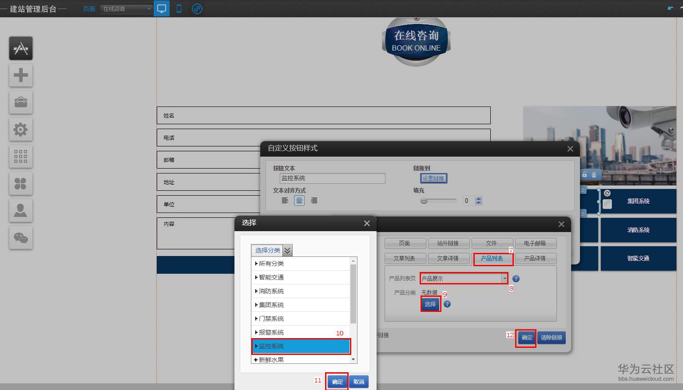
Task: Adjust the 填充 slider handle
Action: [424, 201]
